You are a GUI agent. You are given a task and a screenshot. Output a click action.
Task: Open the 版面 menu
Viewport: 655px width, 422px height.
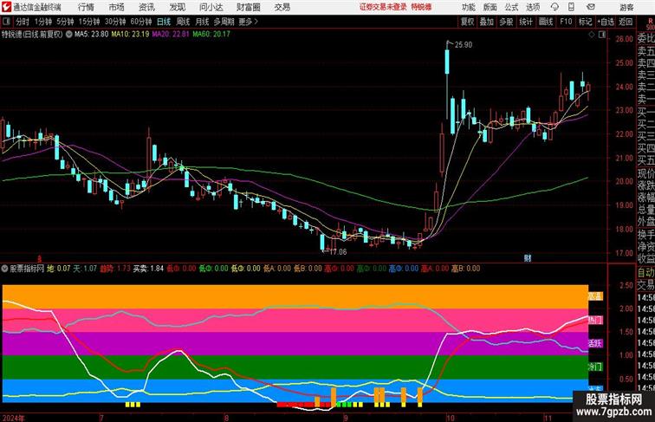[490, 7]
